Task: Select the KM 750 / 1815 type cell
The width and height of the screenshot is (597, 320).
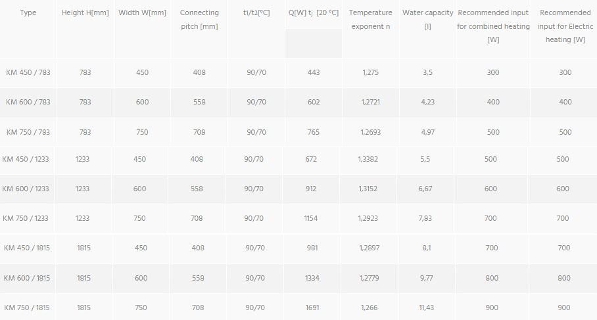Action: click(x=27, y=308)
